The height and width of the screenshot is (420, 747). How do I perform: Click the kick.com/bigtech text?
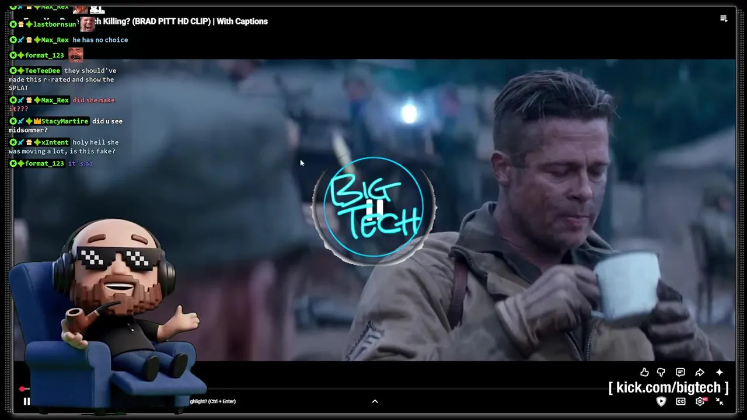(668, 387)
